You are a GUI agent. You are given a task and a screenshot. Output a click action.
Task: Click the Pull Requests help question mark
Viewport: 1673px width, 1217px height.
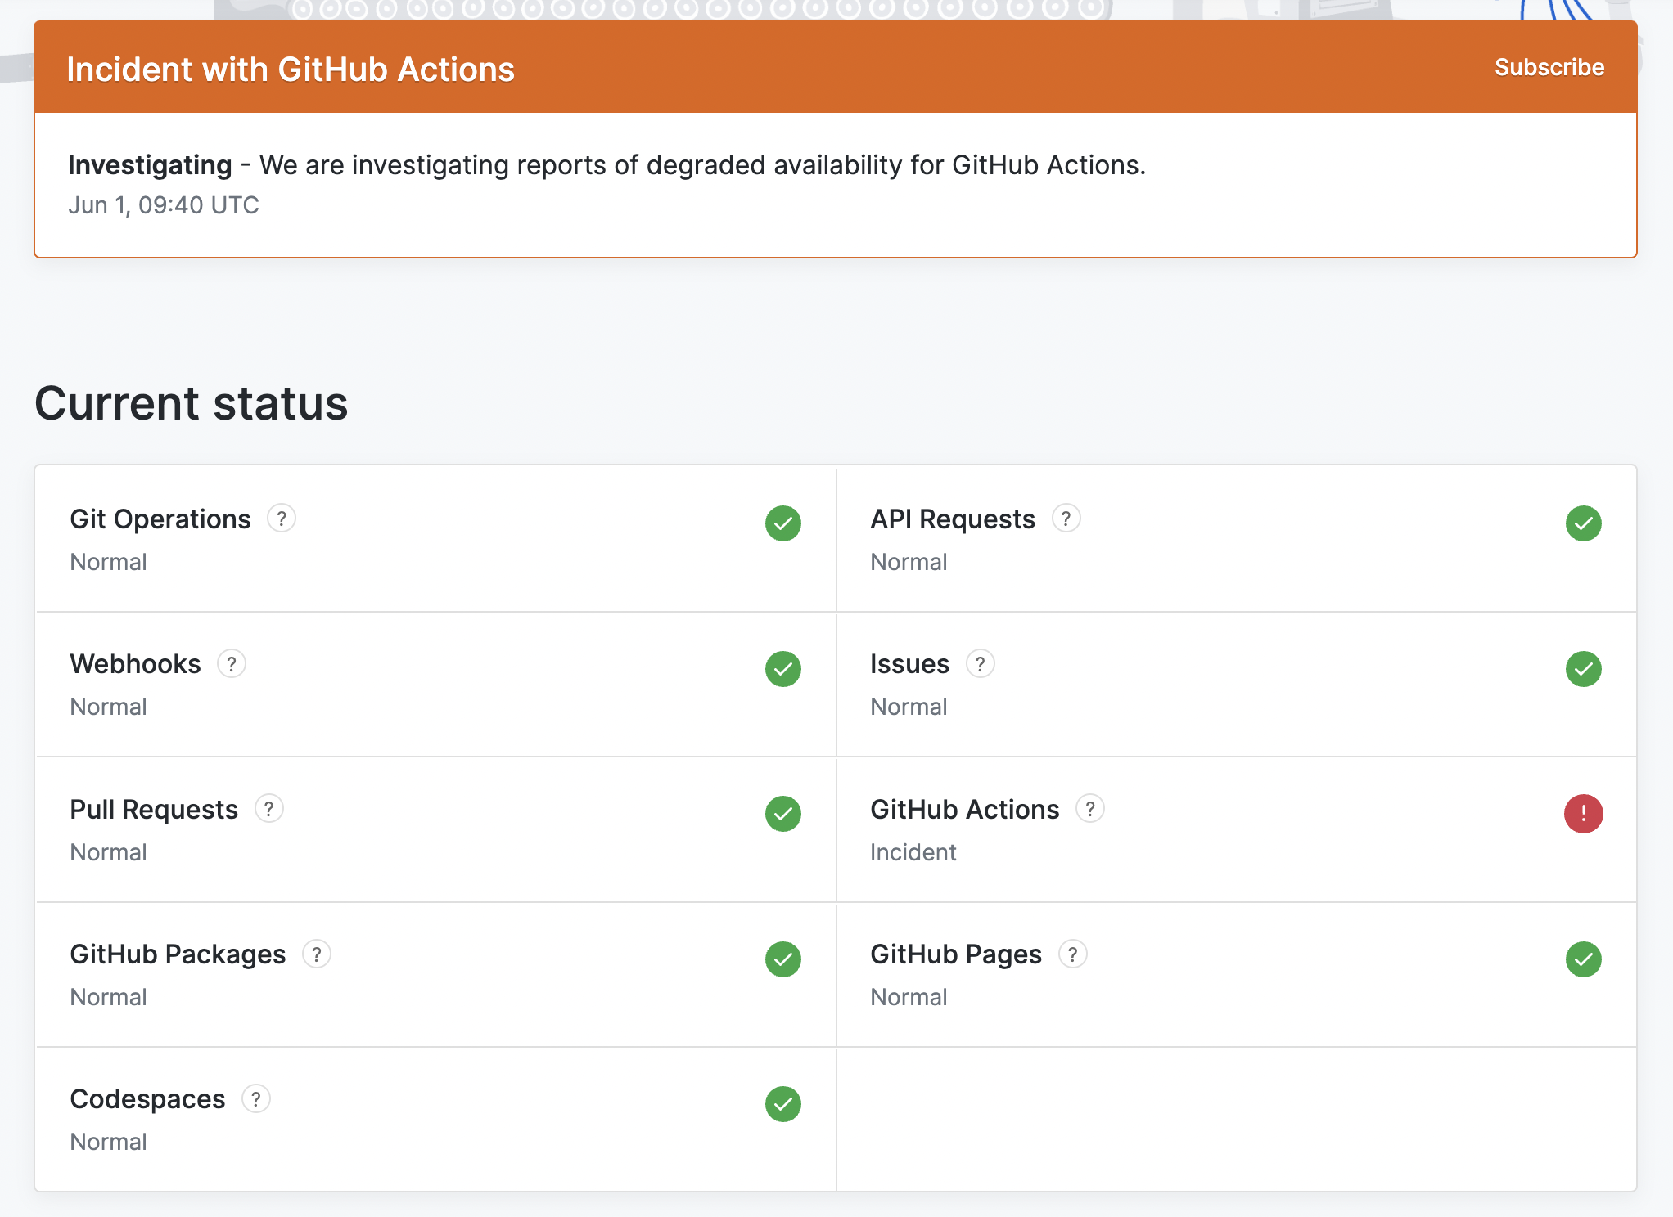click(268, 809)
